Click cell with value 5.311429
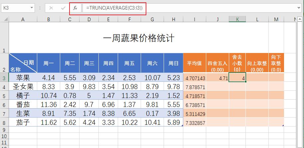Image resolution: width=304 pixels, height=148 pixels. [x=195, y=113]
